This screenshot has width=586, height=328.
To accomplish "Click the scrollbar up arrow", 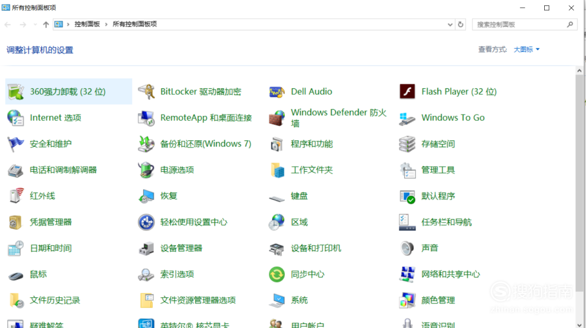I will pos(579,70).
